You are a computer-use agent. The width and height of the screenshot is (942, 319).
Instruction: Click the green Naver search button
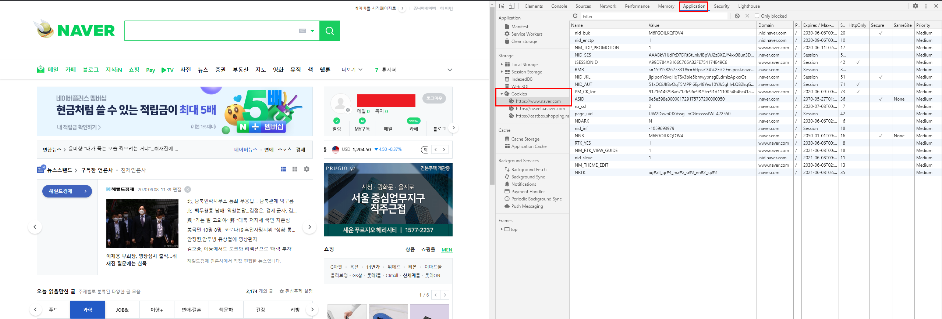point(329,31)
